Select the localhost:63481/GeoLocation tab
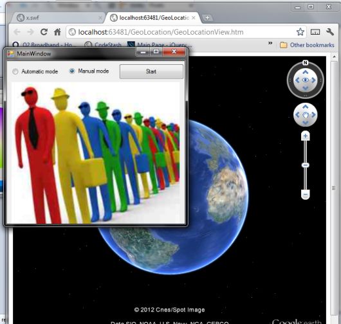The height and width of the screenshot is (324, 341). [153, 17]
